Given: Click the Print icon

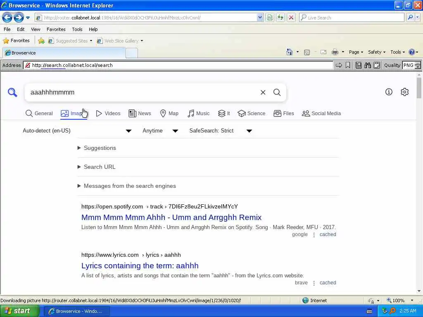Looking at the screenshot, I should (x=335, y=52).
